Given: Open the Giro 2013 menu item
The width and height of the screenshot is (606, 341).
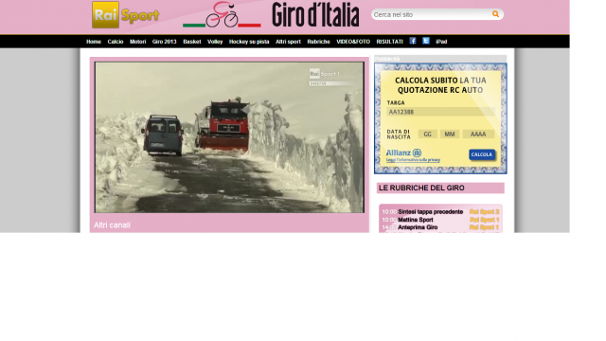Looking at the screenshot, I should click(164, 42).
